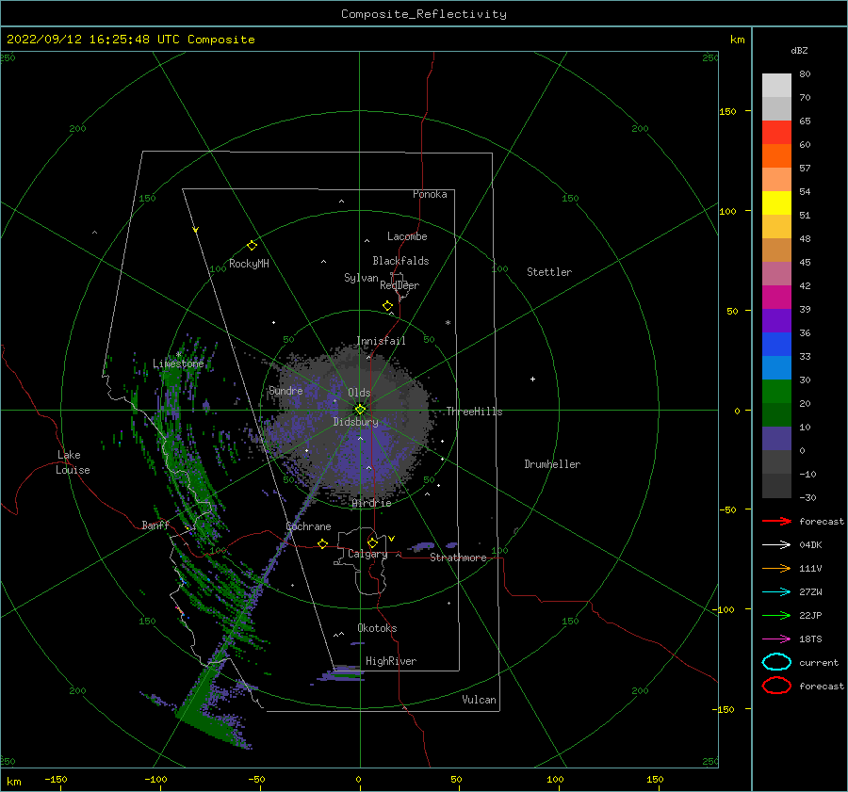
Task: Click the Lacombe city label
Action: coord(407,236)
